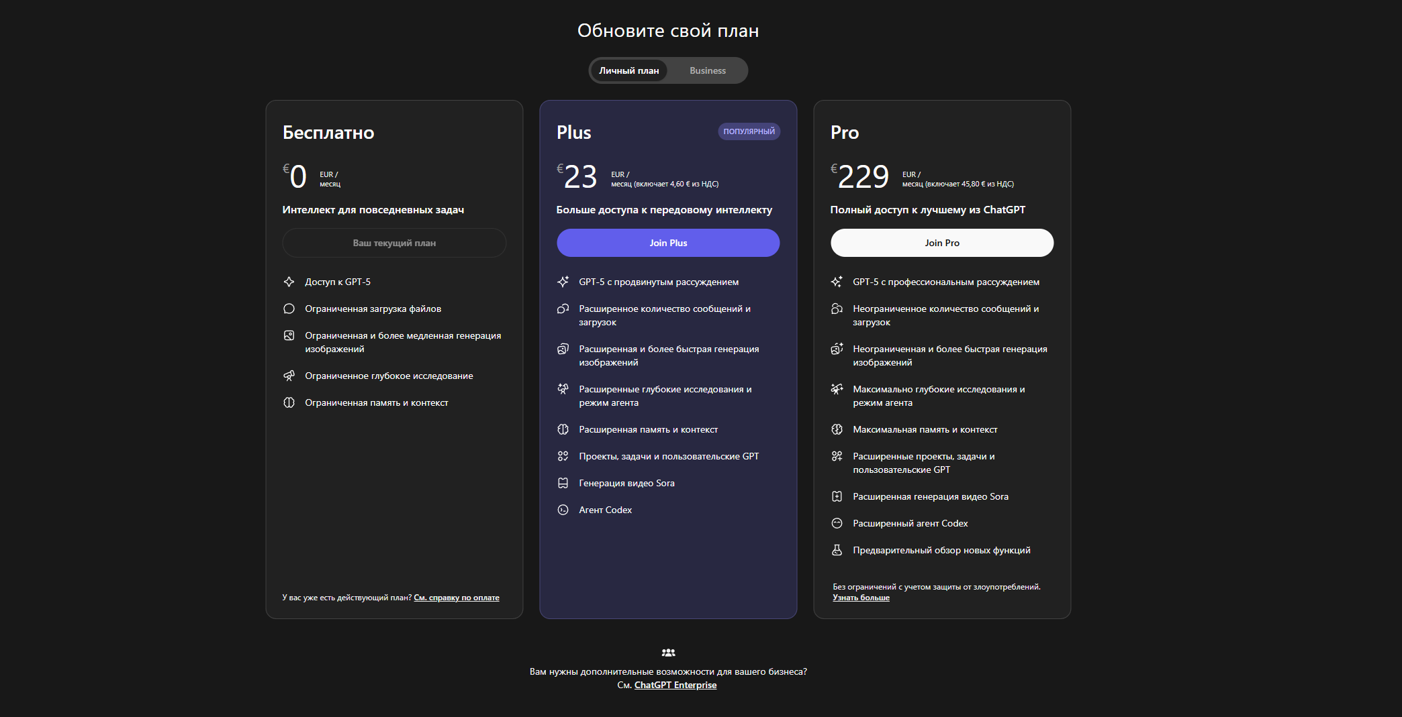The height and width of the screenshot is (717, 1402).
Task: Click the Обновите свой план heading
Action: (x=668, y=31)
